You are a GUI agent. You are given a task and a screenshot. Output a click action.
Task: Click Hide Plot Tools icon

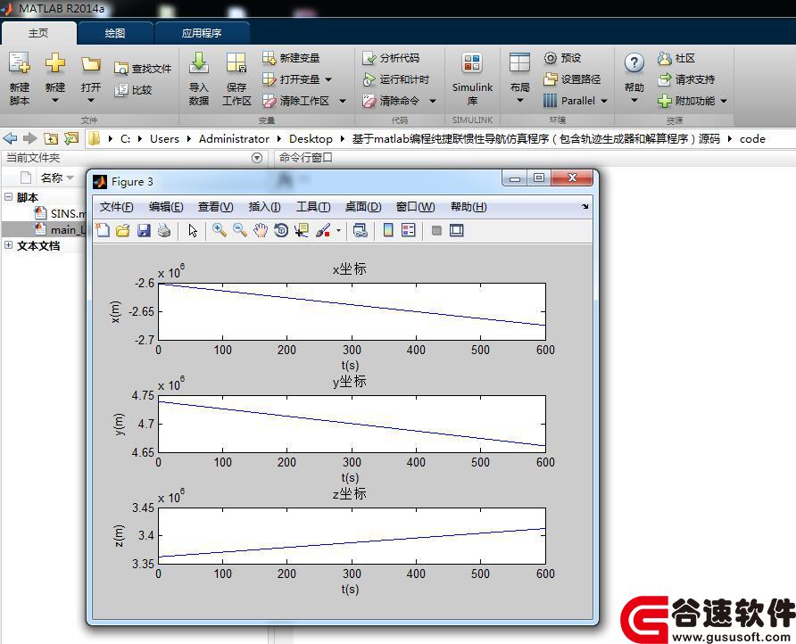436,230
